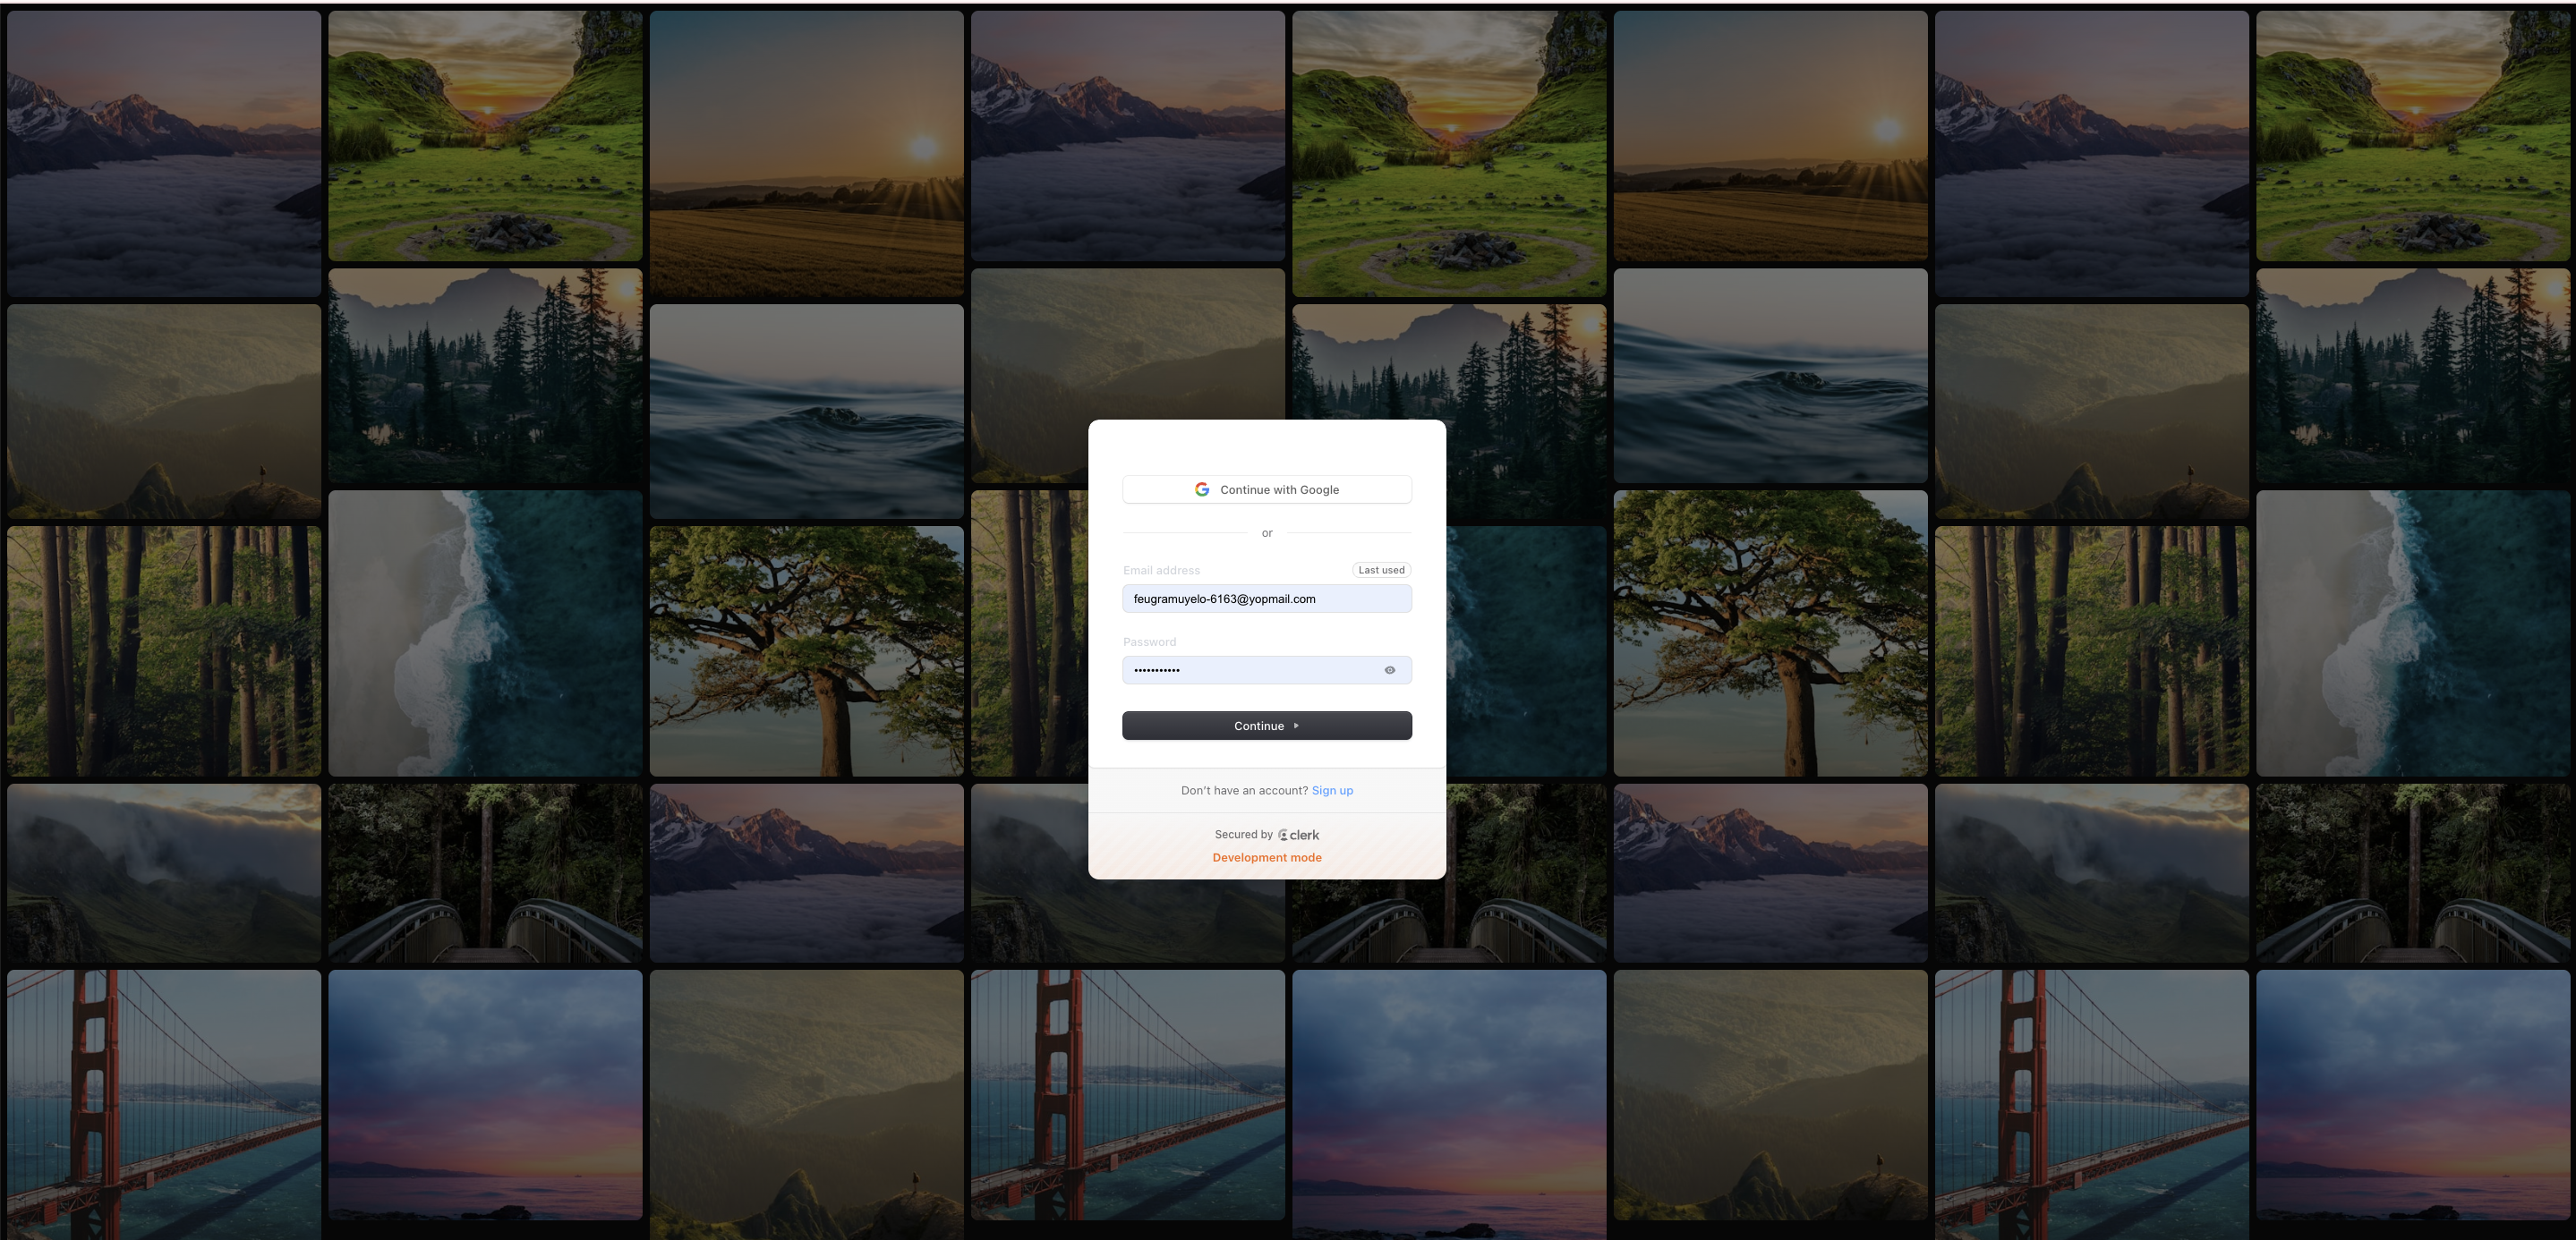This screenshot has height=1240, width=2576.
Task: Select the green valley photo in top-right corner
Action: point(2412,135)
